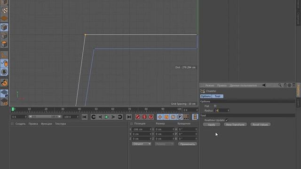Viewport: 301px width, 169px height.
Task: Toggle red Autokeying icon
Action: click(x=144, y=117)
